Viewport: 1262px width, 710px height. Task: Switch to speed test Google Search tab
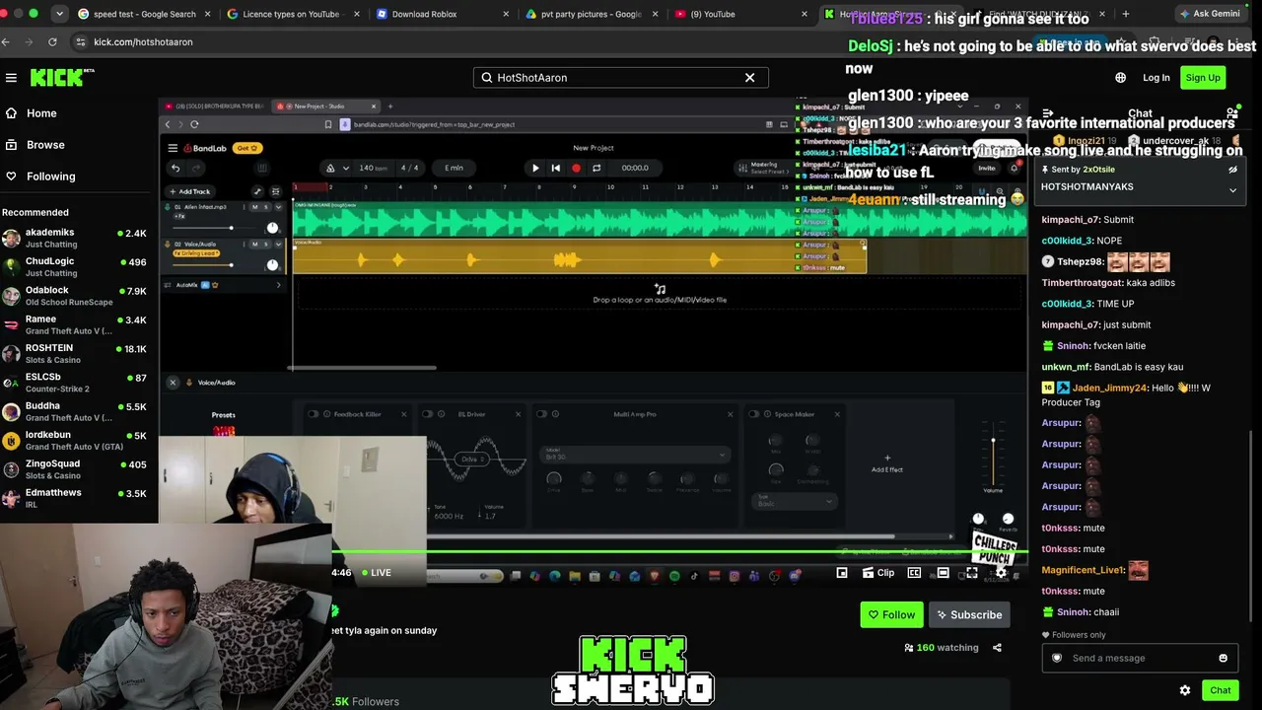coord(145,14)
